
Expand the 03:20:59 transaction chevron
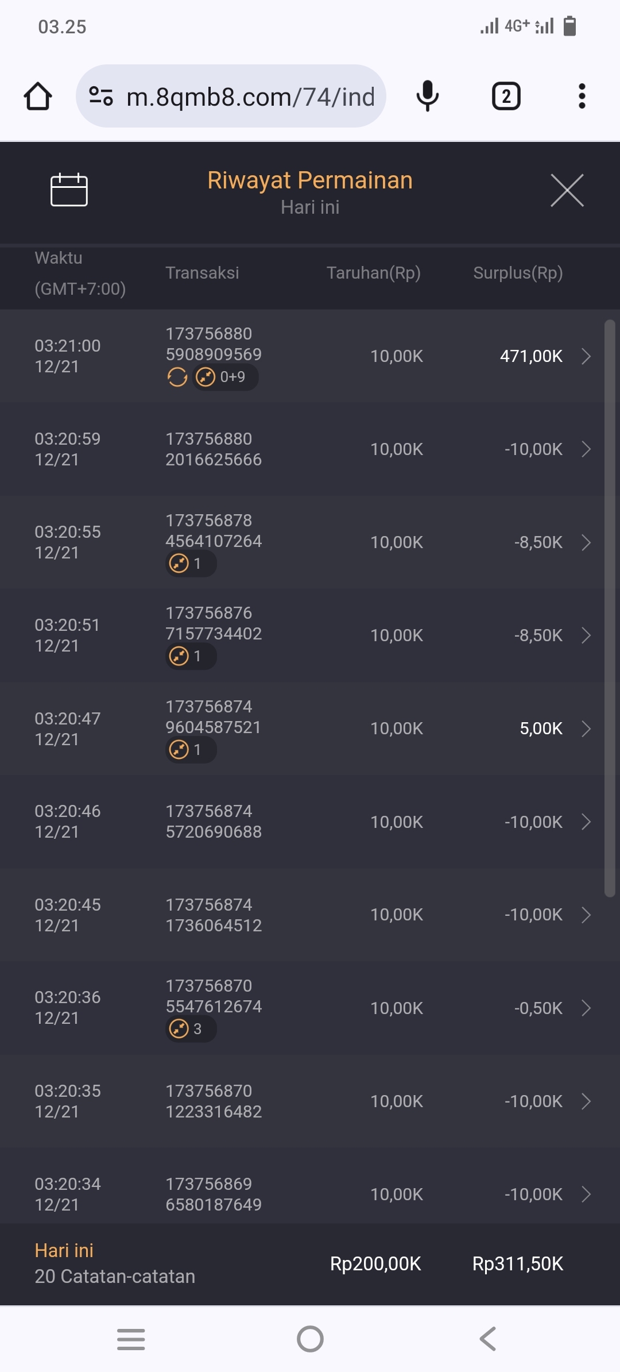pos(586,449)
